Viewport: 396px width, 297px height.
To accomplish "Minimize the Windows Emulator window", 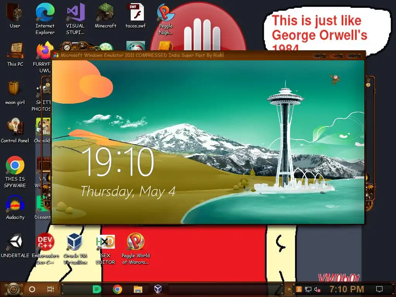I will [320, 56].
